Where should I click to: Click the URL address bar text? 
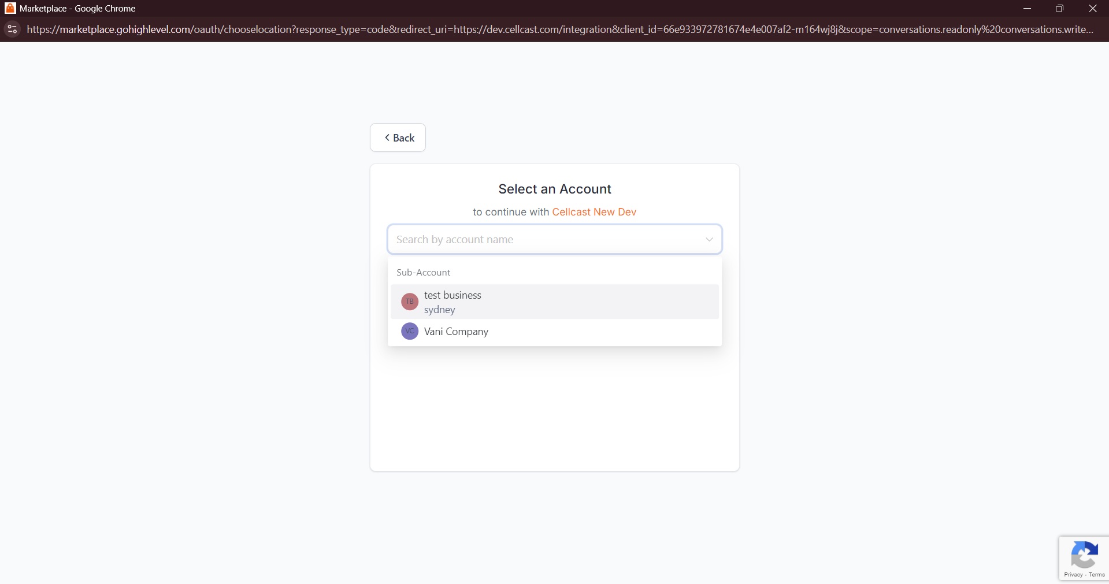[560, 29]
